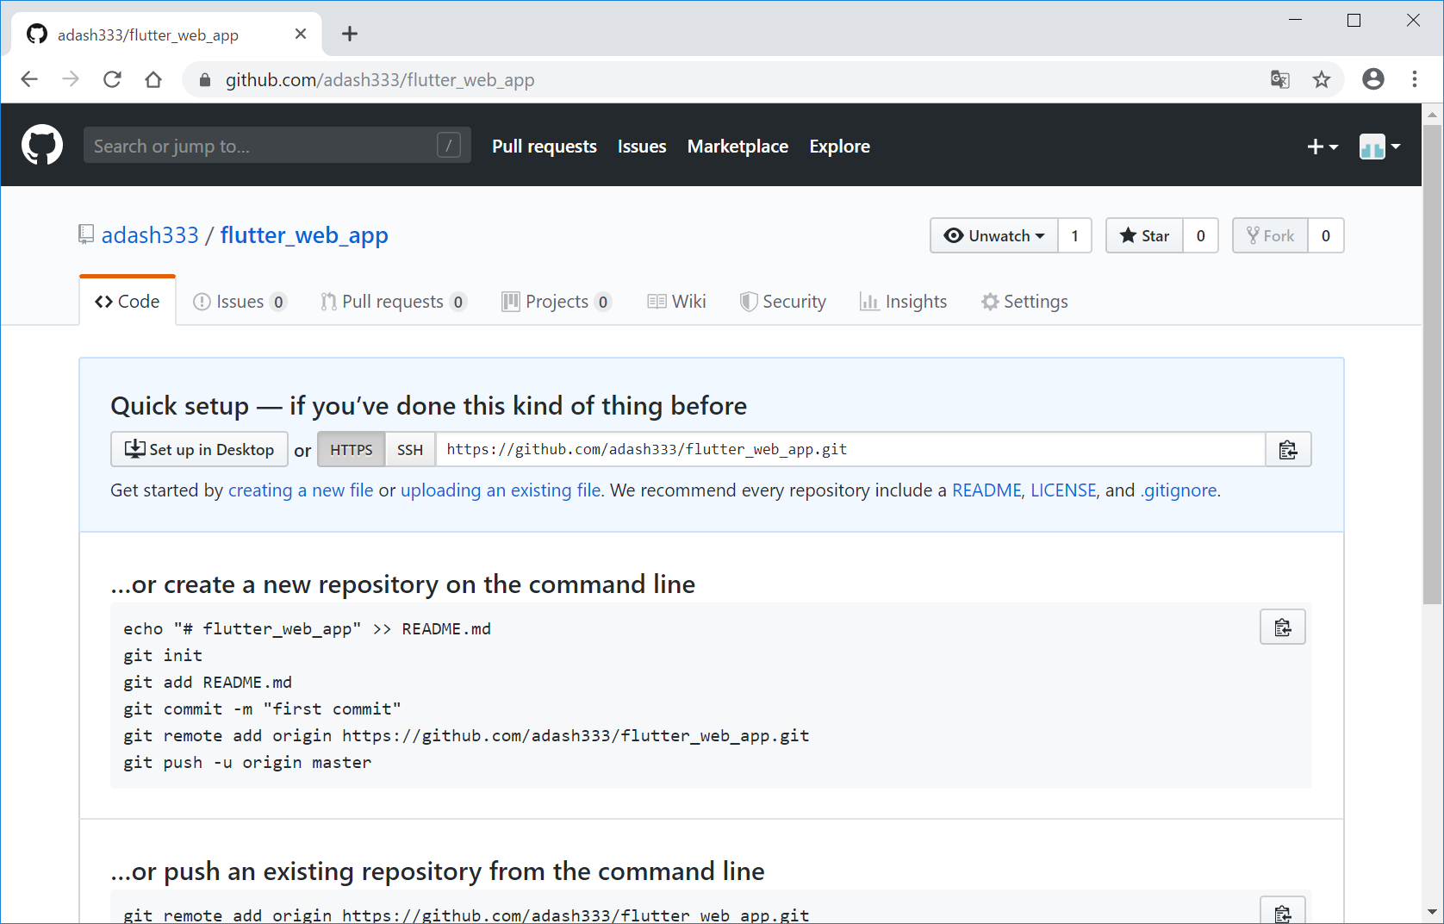This screenshot has width=1444, height=924.
Task: Reload the page in the browser
Action: (112, 80)
